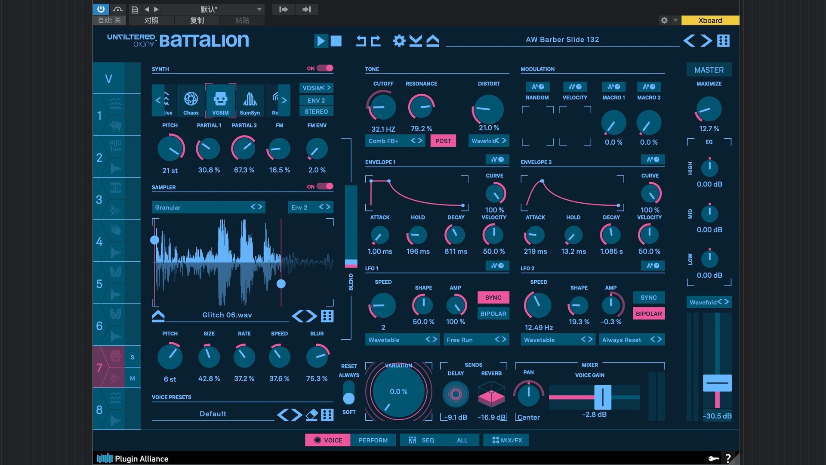826x465 pixels.
Task: Toggle LFO 2 SYNC button
Action: (x=648, y=298)
